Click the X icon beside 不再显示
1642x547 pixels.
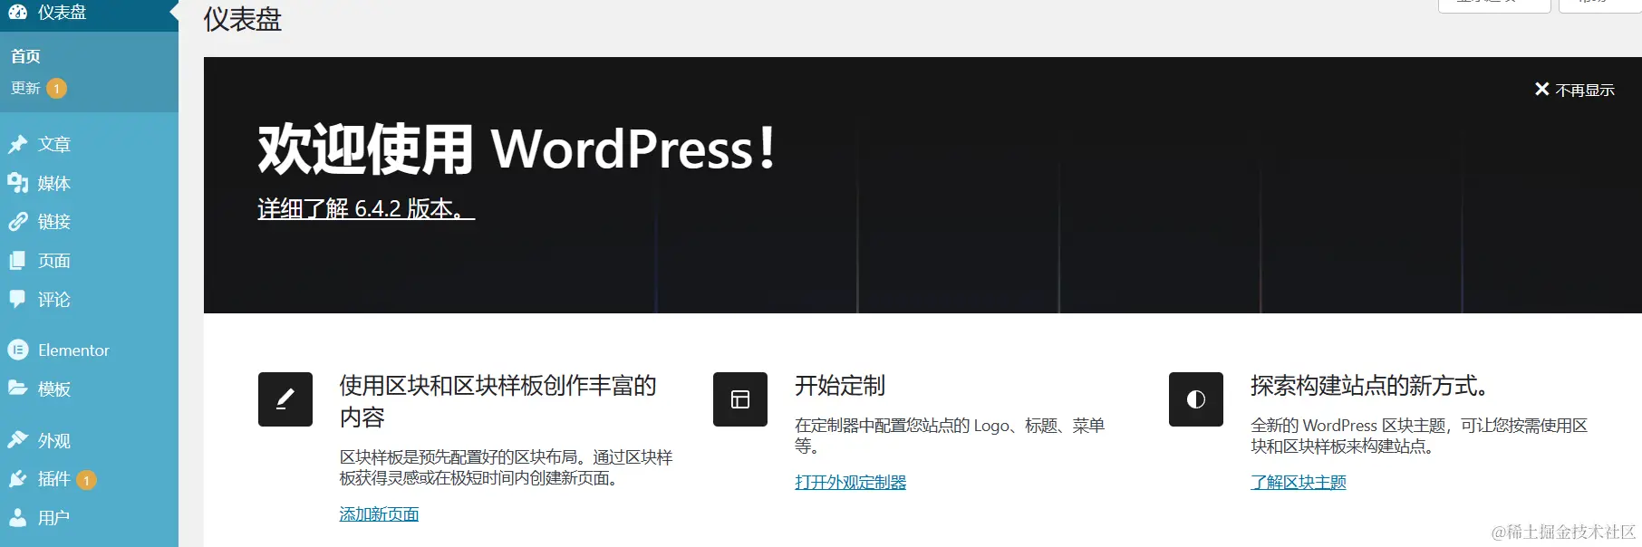pos(1541,89)
